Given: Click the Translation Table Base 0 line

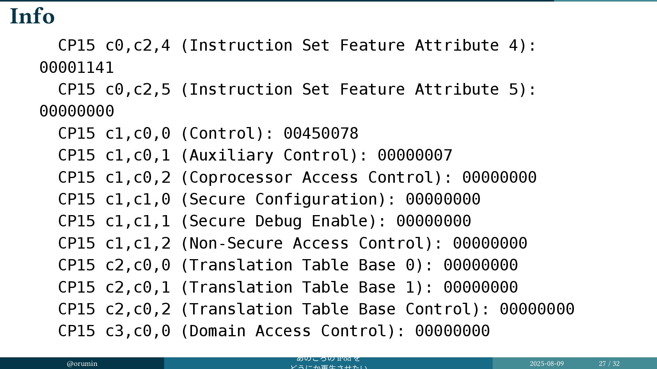Looking at the screenshot, I should pyautogui.click(x=288, y=265).
